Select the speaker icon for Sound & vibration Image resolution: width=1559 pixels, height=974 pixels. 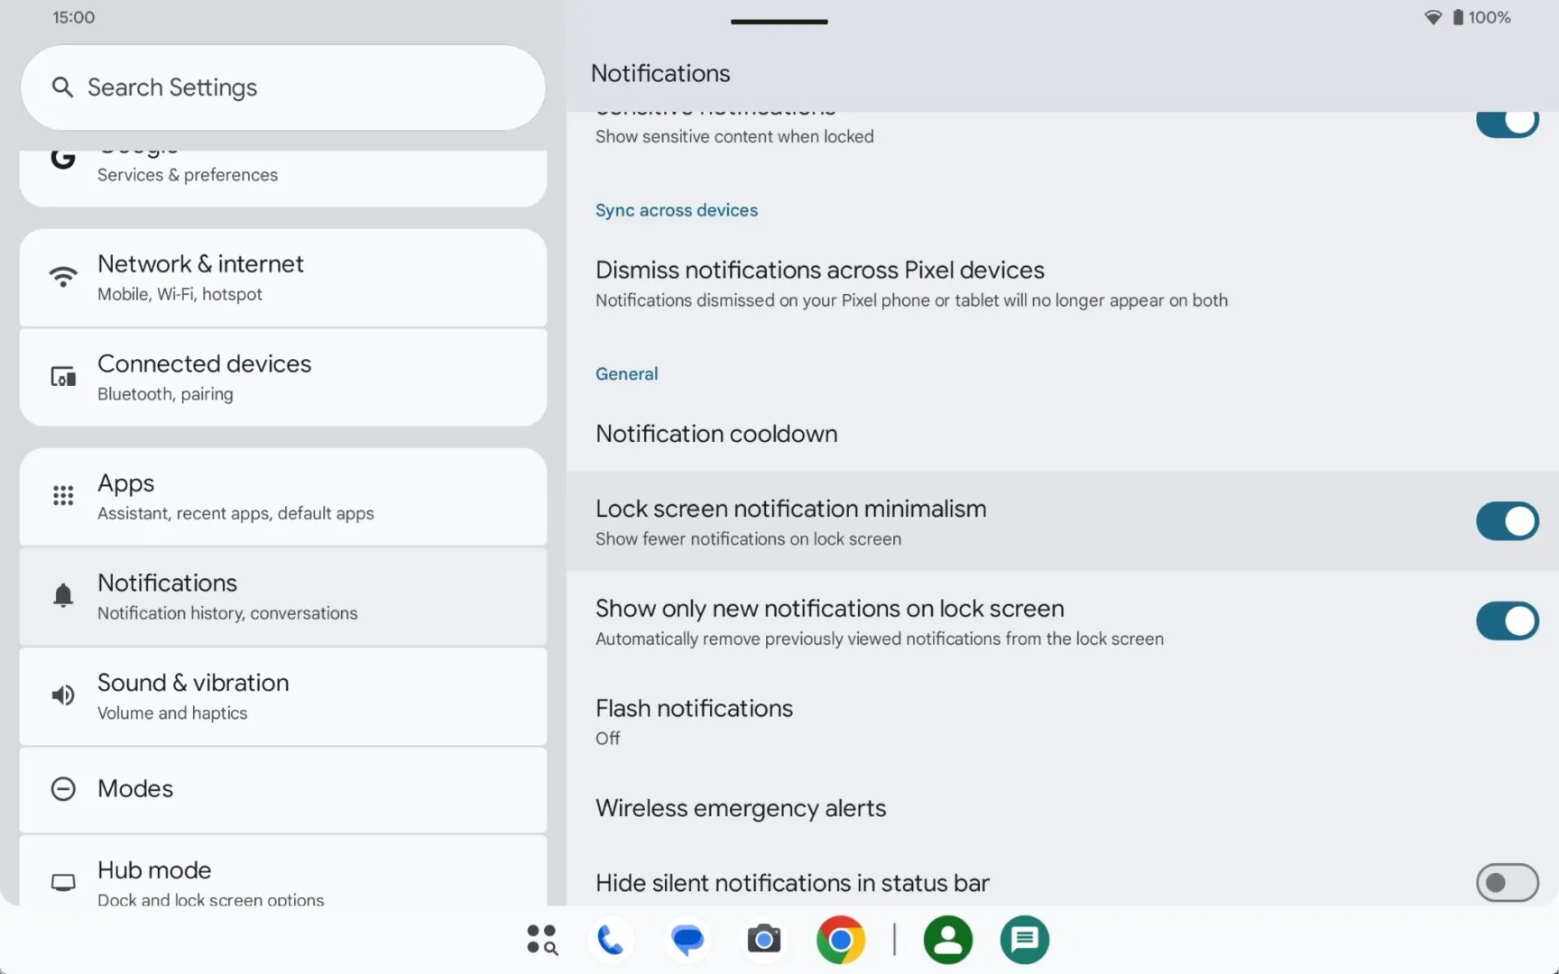tap(63, 695)
